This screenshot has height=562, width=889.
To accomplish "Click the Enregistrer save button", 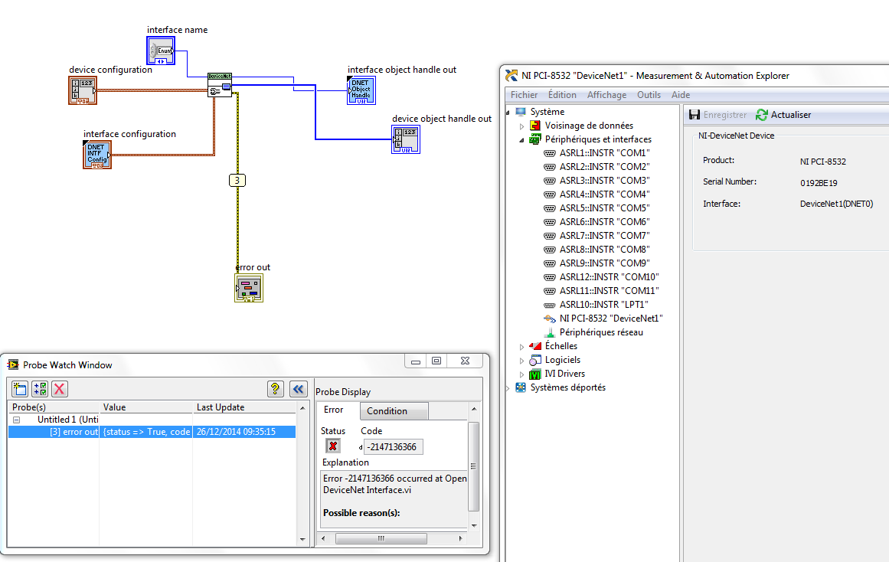I will coord(717,115).
